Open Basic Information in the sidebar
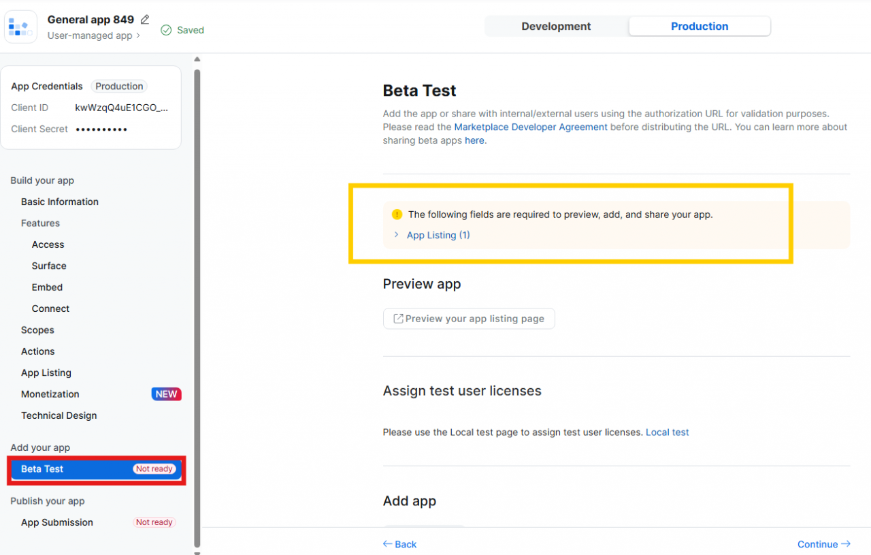The height and width of the screenshot is (555, 871). tap(60, 202)
